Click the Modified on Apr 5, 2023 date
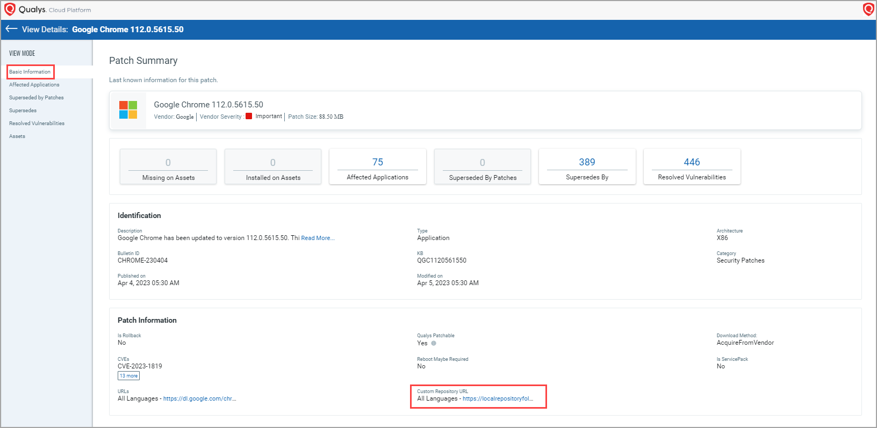Screen dimensions: 877x428 [448, 283]
